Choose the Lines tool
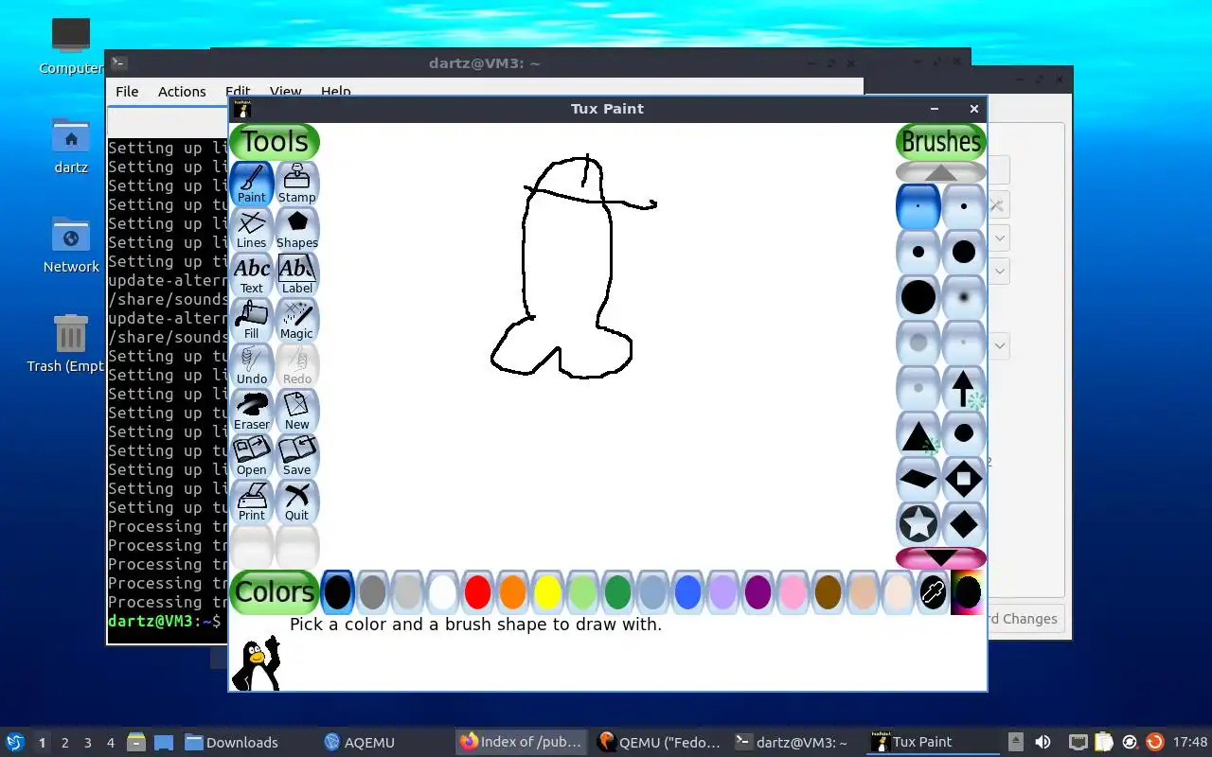Screen dimensions: 1212x757 coord(252,229)
